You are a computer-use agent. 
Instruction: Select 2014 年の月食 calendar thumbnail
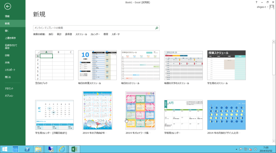227,115
